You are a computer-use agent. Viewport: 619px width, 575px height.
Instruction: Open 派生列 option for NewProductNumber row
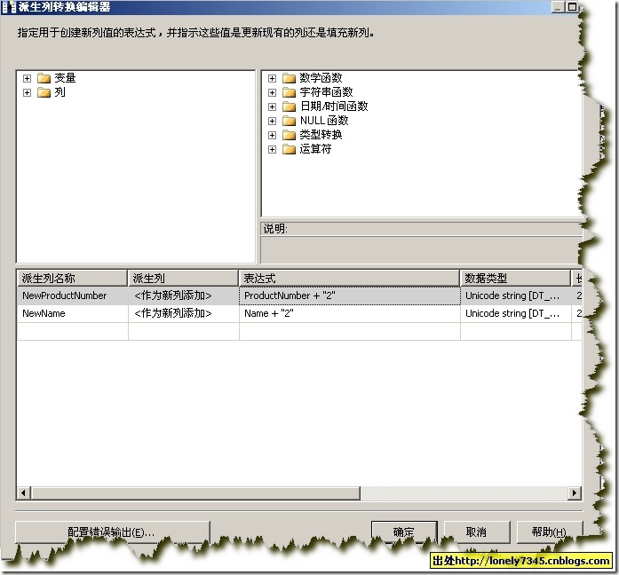pos(184,295)
